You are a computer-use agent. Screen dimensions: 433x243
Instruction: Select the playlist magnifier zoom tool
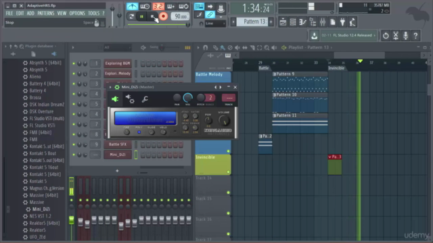pyautogui.click(x=267, y=48)
